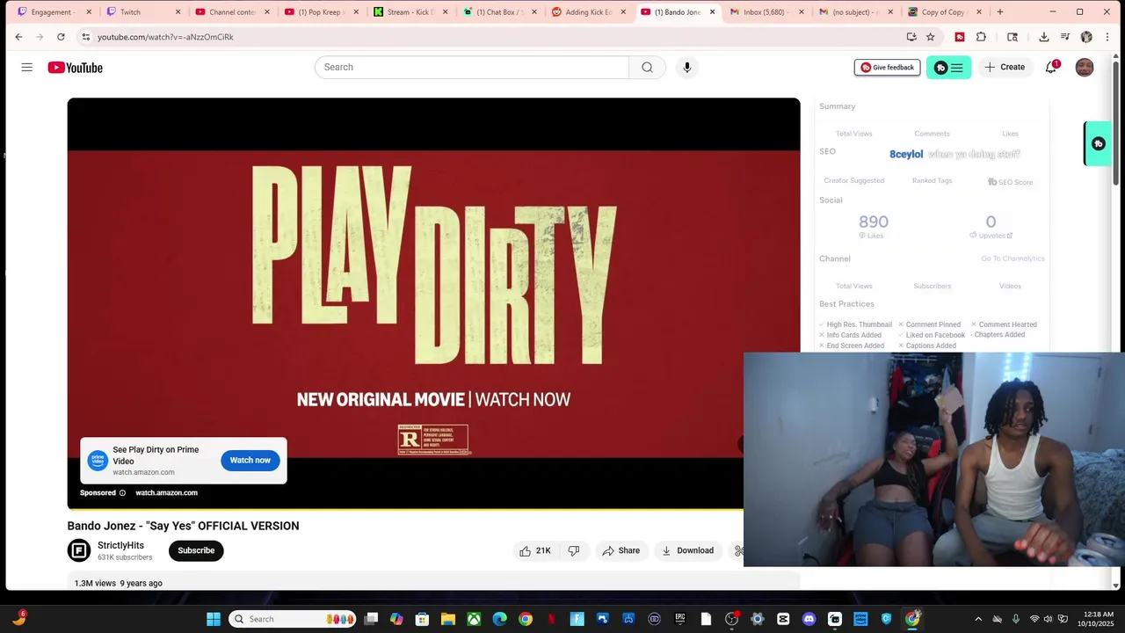
Task: Click the Give feedback button
Action: [x=887, y=68]
